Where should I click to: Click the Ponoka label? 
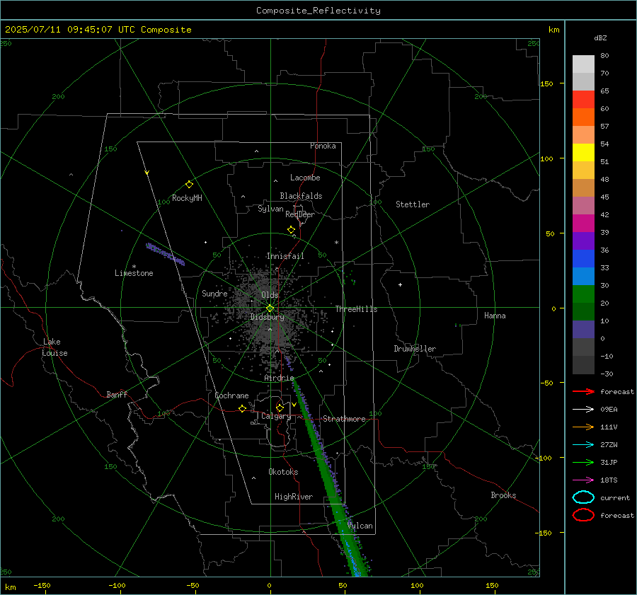pyautogui.click(x=323, y=146)
